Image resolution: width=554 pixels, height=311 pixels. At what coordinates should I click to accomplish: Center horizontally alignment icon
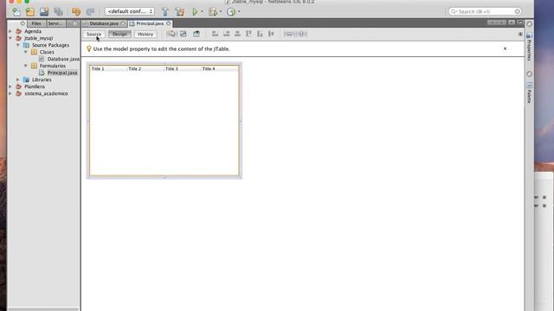(x=237, y=34)
